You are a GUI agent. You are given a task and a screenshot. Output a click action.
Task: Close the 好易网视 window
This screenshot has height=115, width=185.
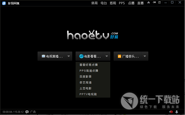(180, 2)
